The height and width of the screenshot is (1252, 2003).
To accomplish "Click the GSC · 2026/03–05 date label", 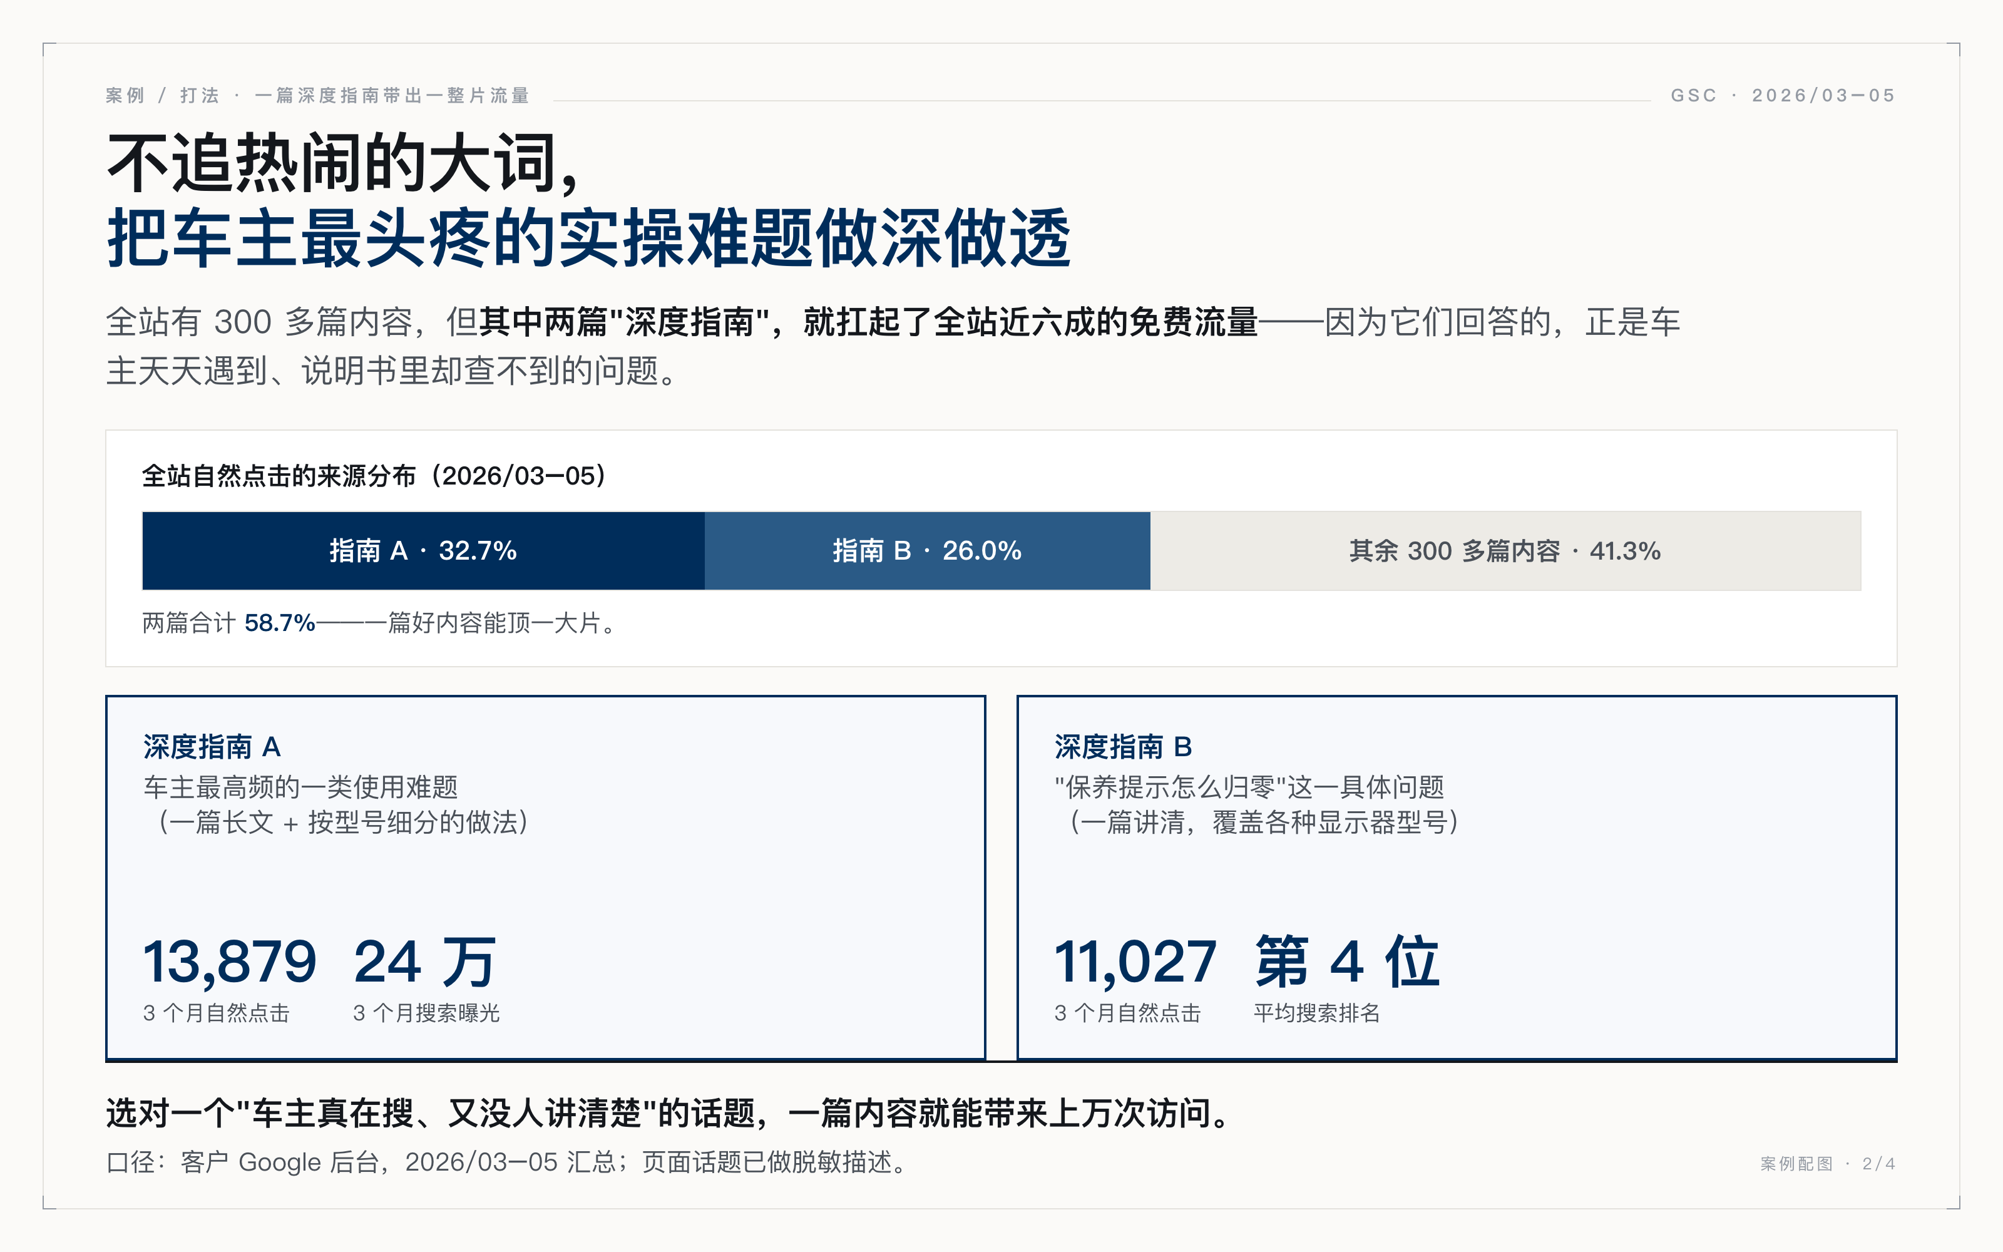I will [1783, 95].
